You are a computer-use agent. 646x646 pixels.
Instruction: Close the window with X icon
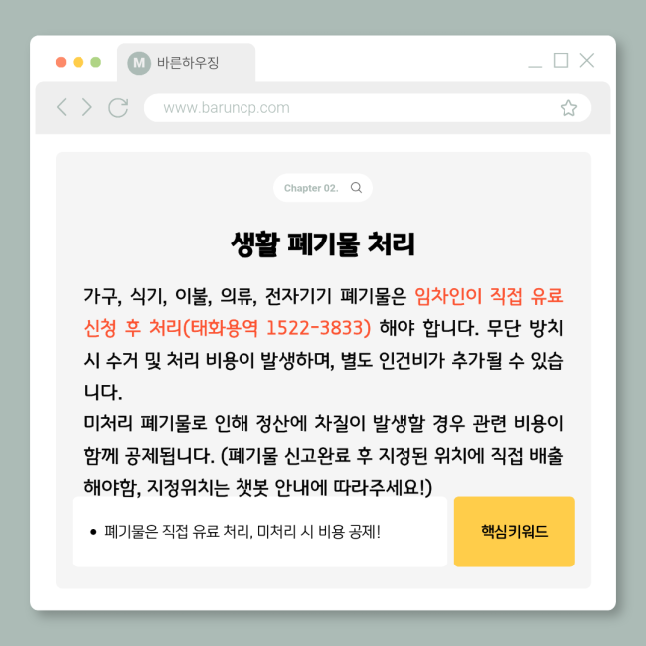point(587,60)
